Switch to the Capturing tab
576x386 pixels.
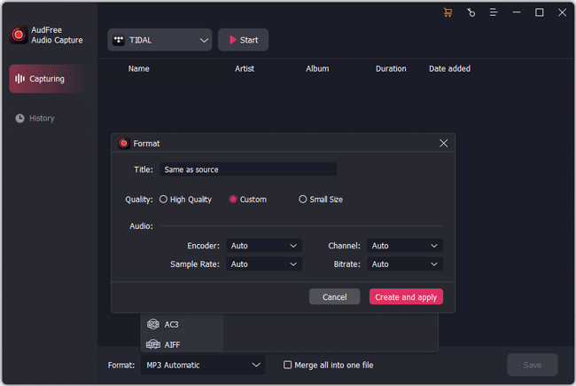(x=47, y=79)
